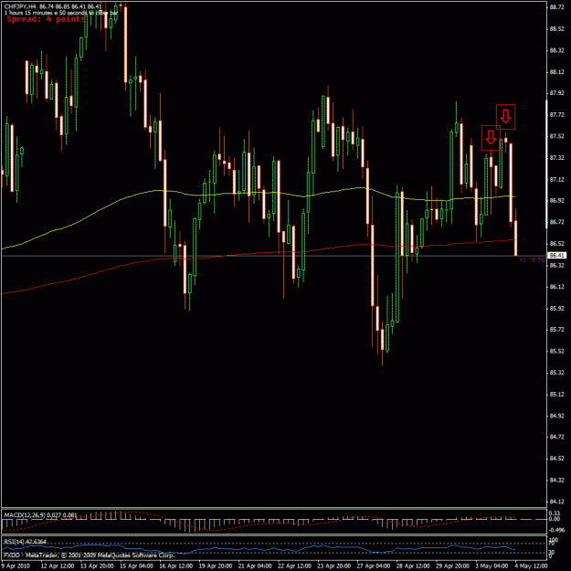
Task: Click the '29 Apr 20:00' time label
Action: point(452,566)
